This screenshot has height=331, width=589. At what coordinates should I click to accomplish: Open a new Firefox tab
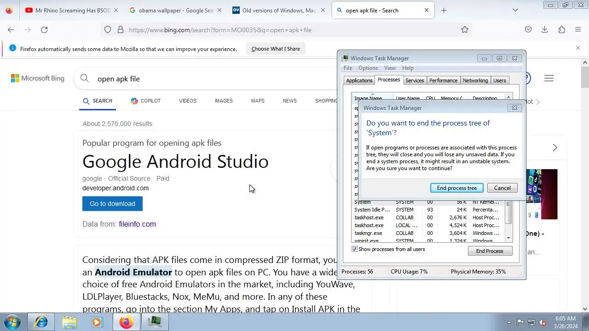pos(444,10)
